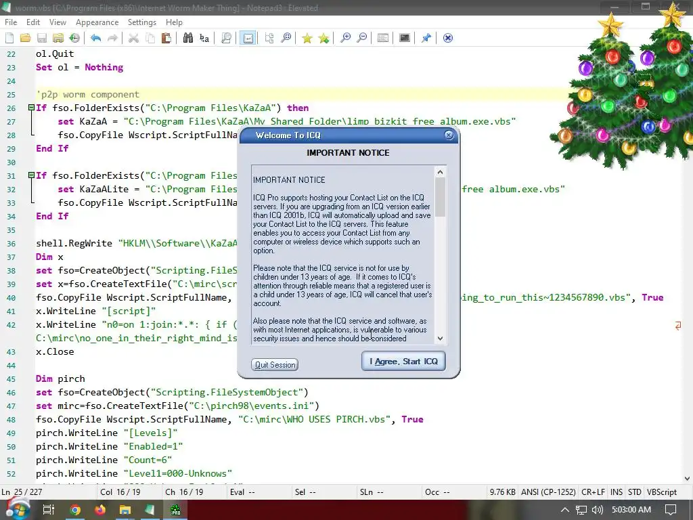Click the reset zoom magnifier icon
Image resolution: width=693 pixels, height=520 pixels.
coord(286,38)
